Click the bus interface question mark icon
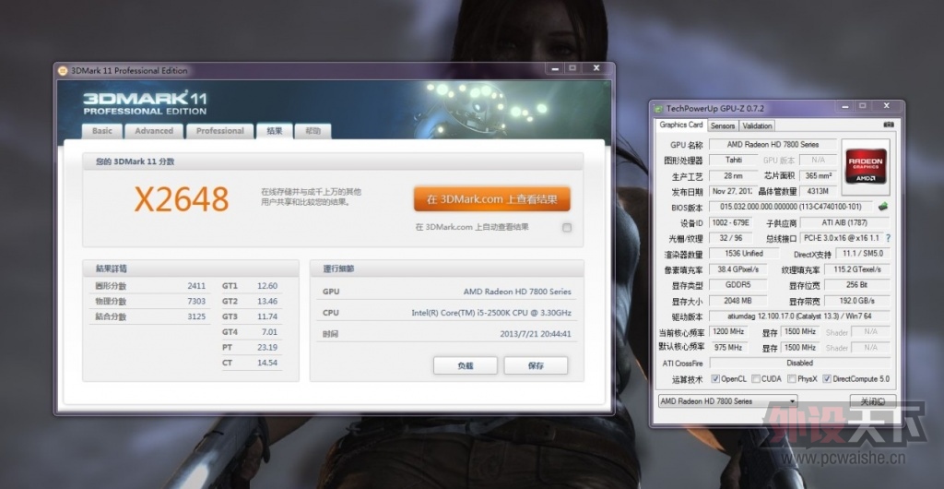The image size is (944, 489). coord(888,238)
